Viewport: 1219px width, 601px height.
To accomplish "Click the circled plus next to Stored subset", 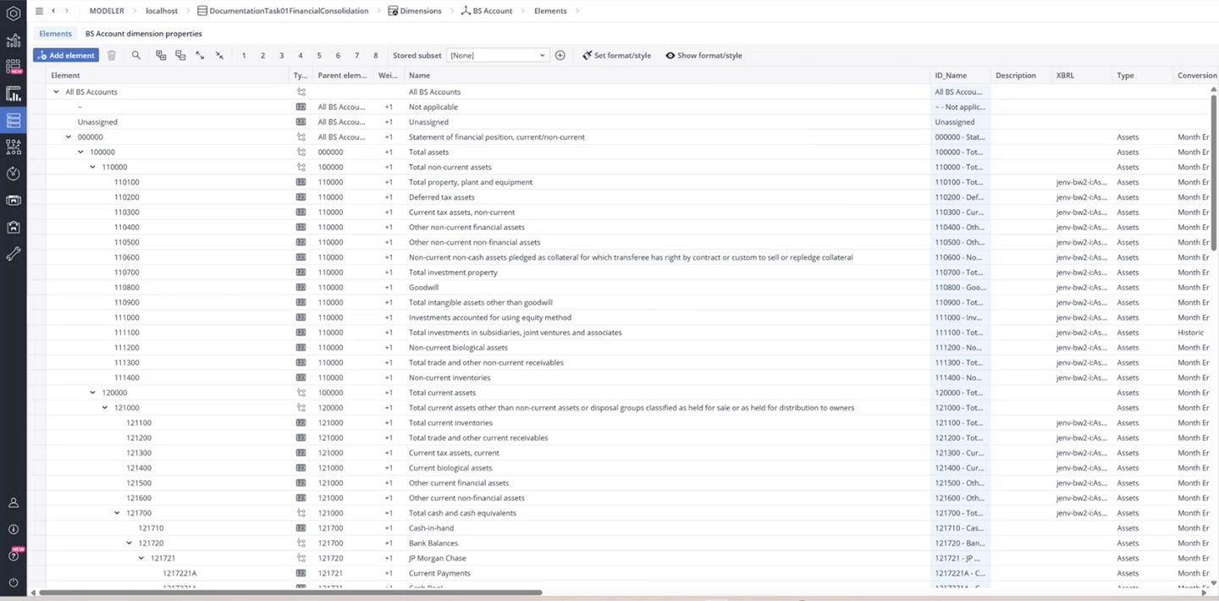I will [x=560, y=55].
